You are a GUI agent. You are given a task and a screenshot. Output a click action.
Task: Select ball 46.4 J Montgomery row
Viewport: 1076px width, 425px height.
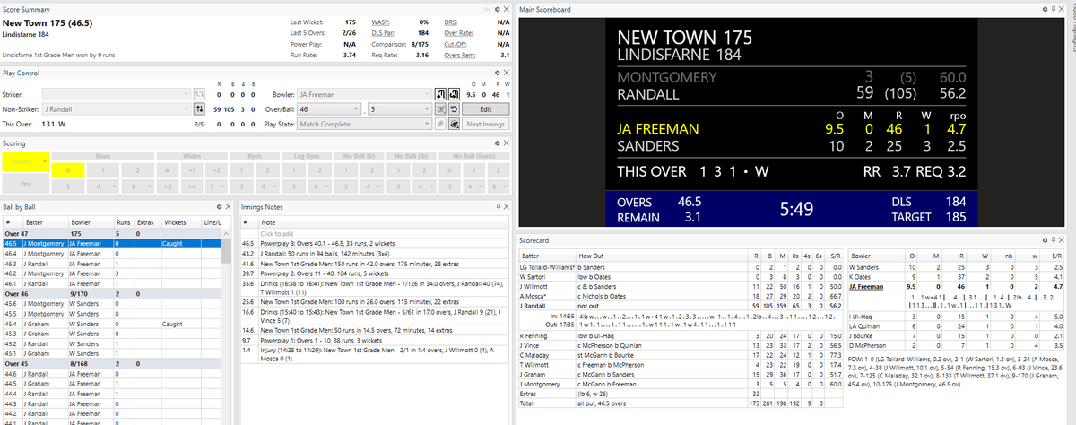(x=110, y=254)
